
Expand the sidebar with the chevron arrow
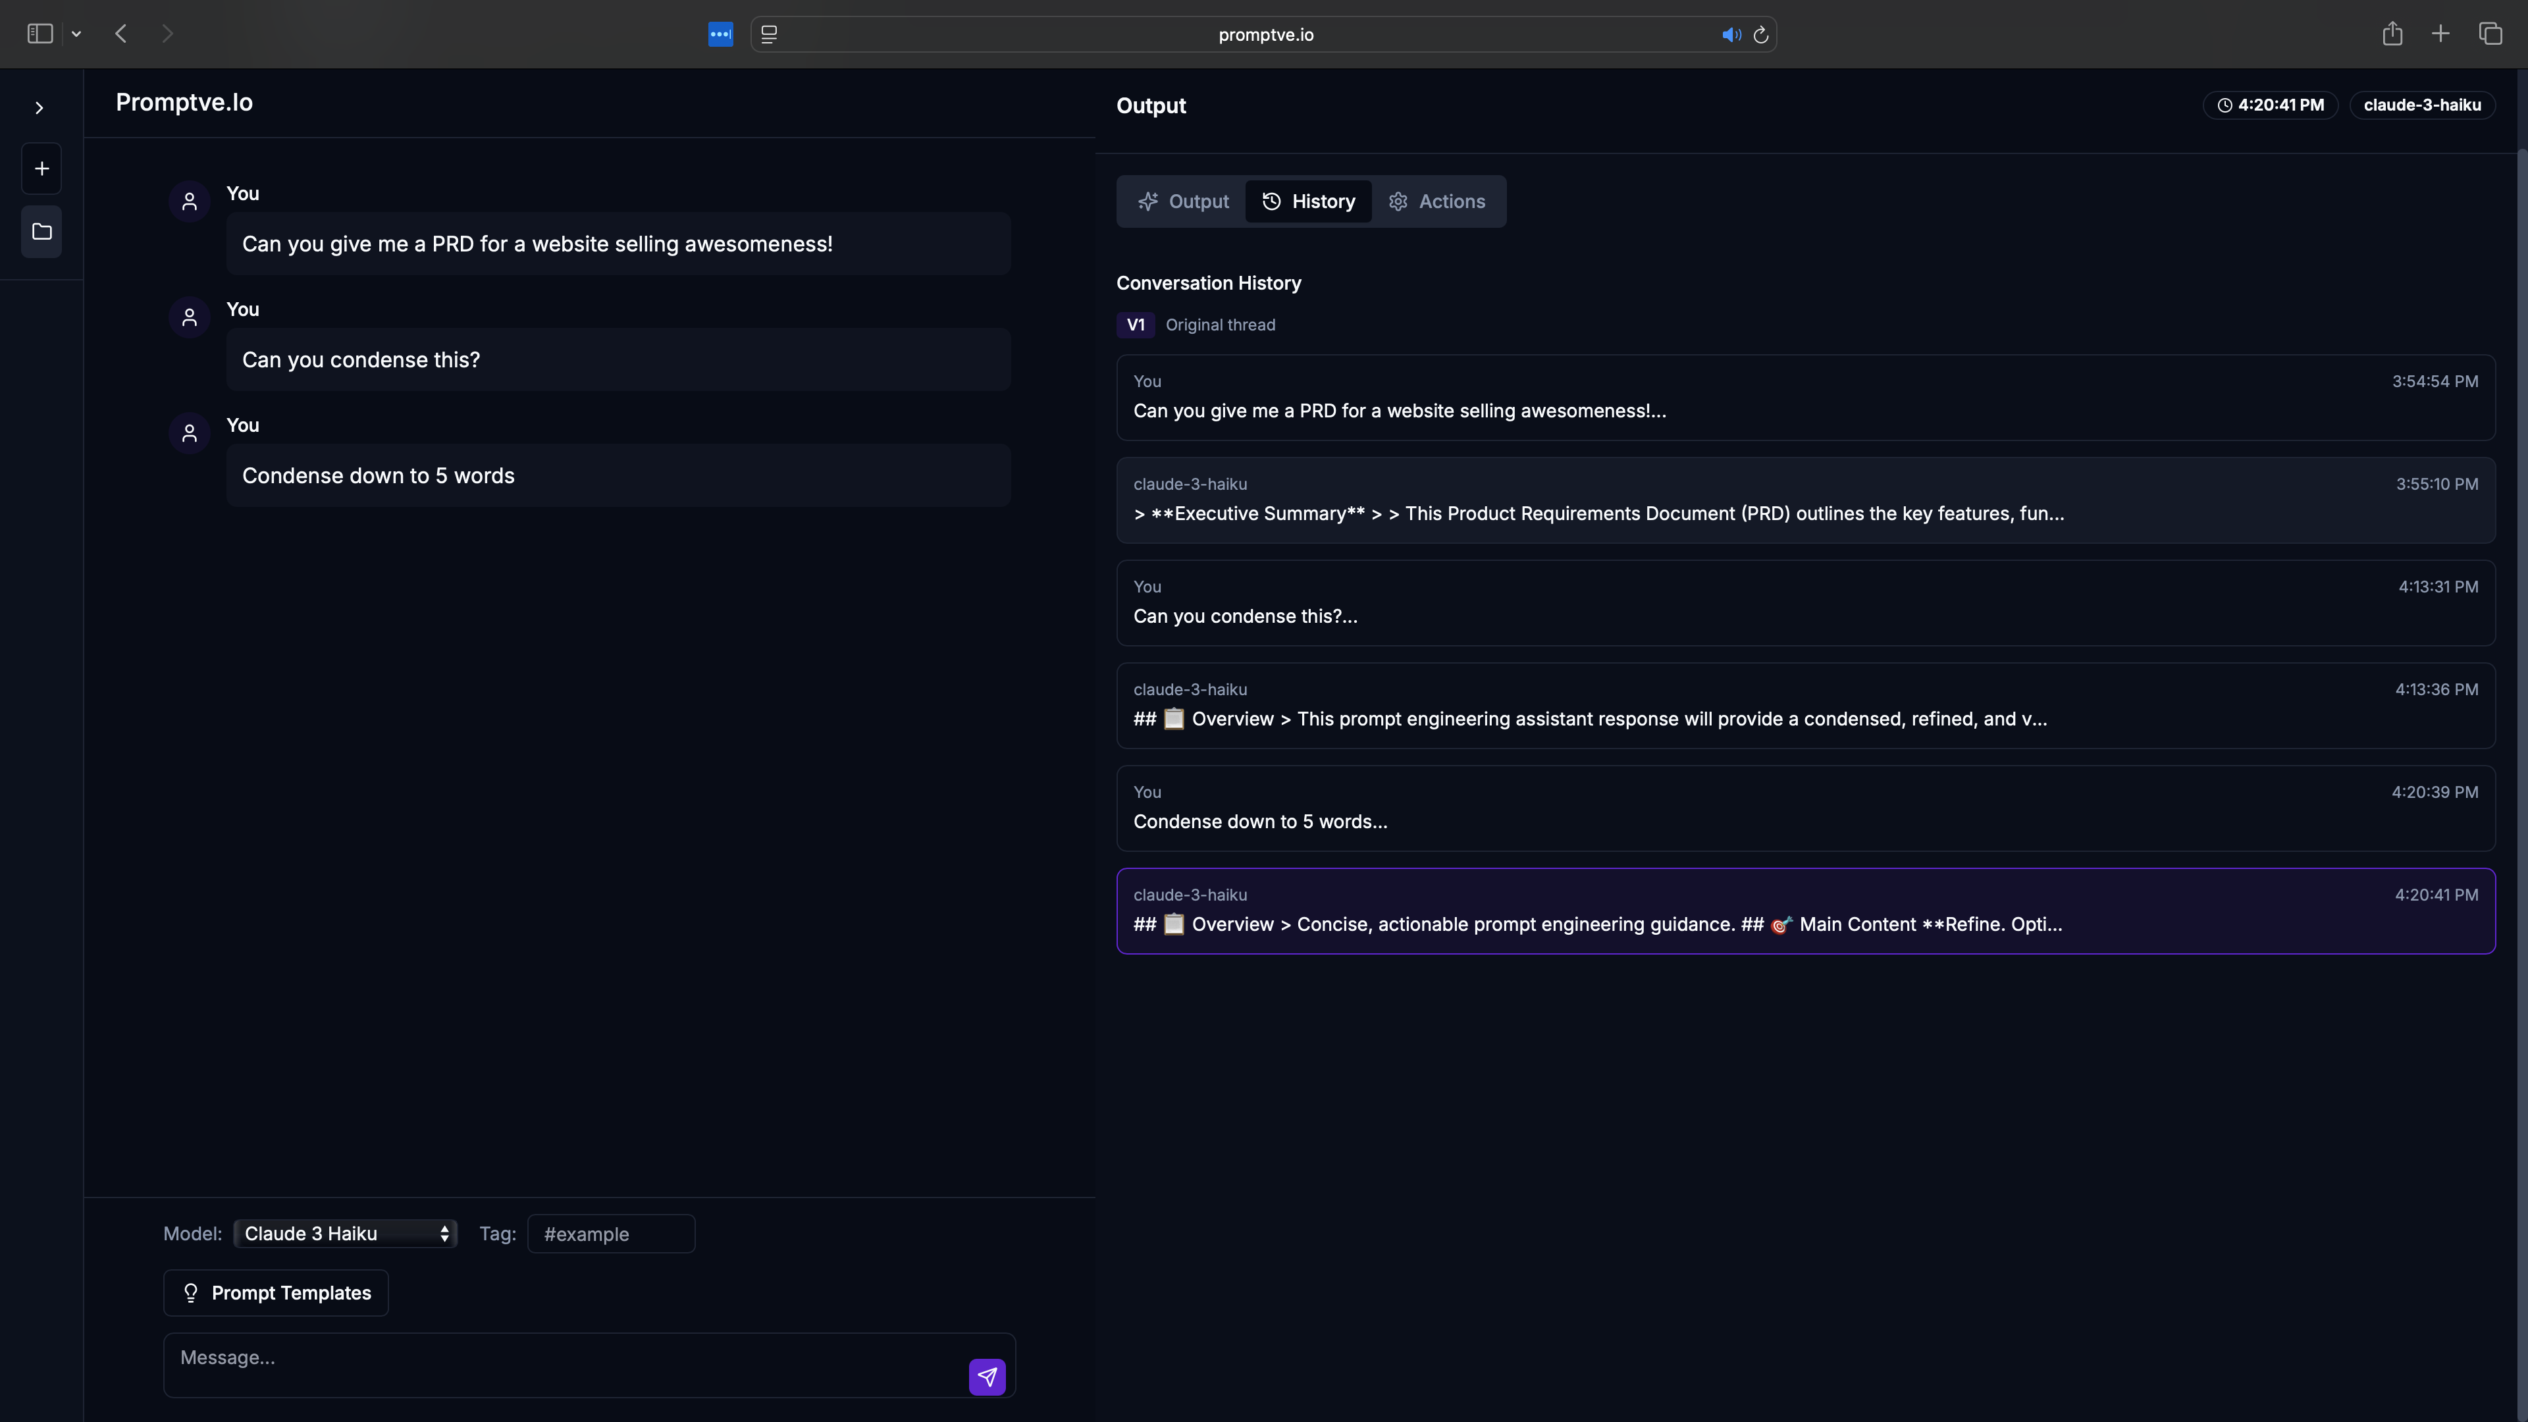(39, 108)
